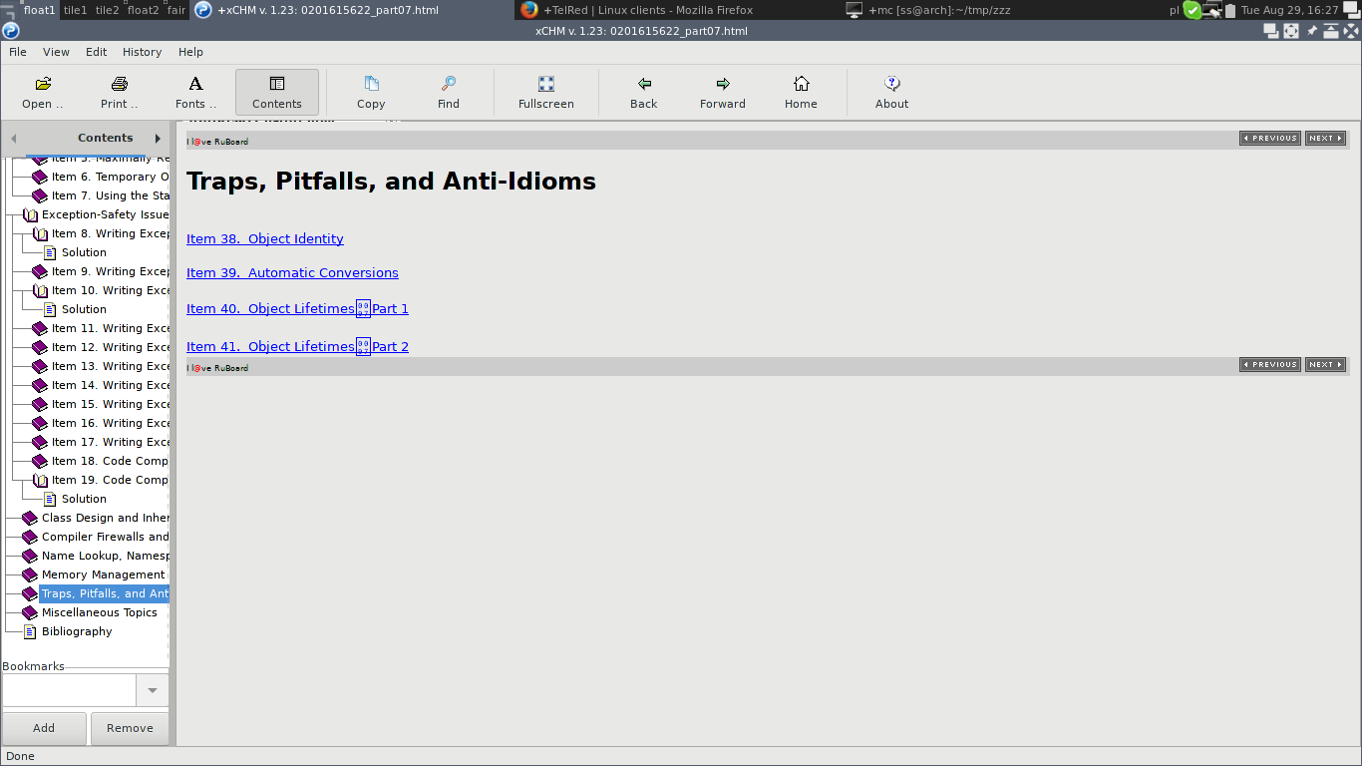
Task: Click the book icon beside Item 14
Action: 40,385
